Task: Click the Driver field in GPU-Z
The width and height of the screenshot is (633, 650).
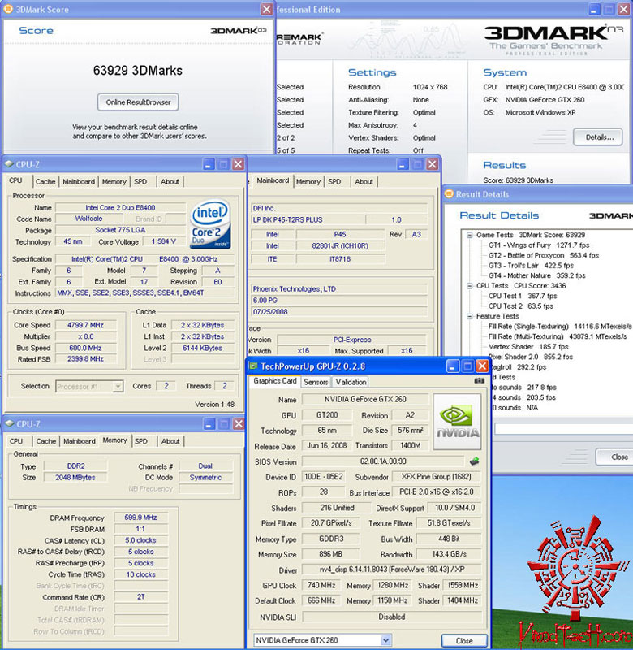Action: point(392,570)
